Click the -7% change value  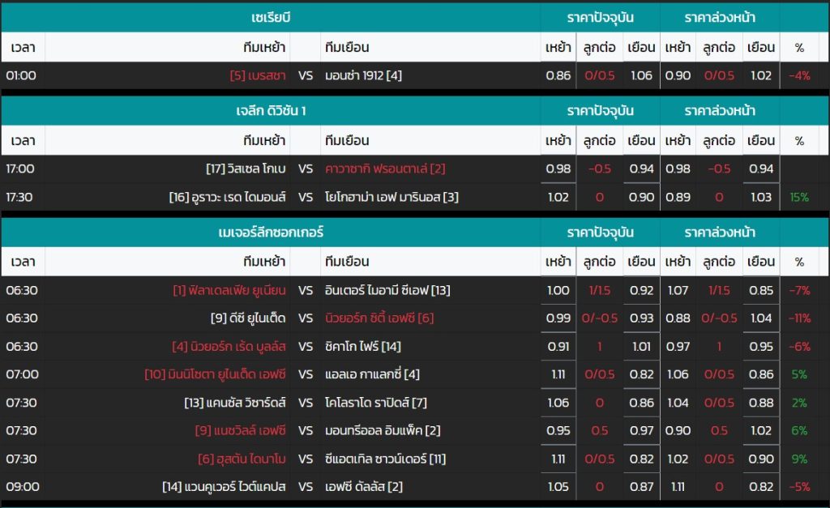tap(799, 290)
